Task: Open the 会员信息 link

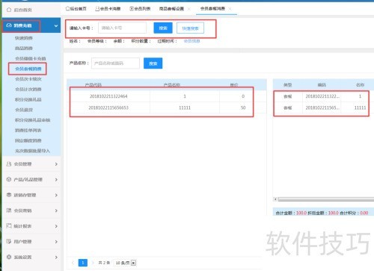Action: (191, 41)
